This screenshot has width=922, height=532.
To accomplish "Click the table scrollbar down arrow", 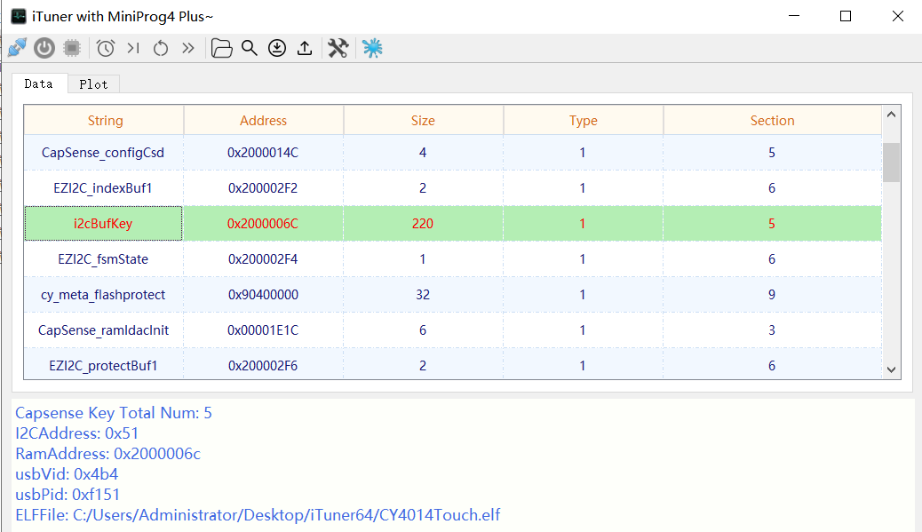I will (x=892, y=369).
